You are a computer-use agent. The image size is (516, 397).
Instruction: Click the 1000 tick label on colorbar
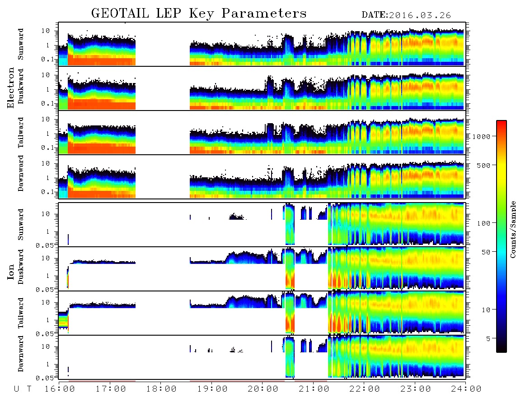(x=482, y=137)
